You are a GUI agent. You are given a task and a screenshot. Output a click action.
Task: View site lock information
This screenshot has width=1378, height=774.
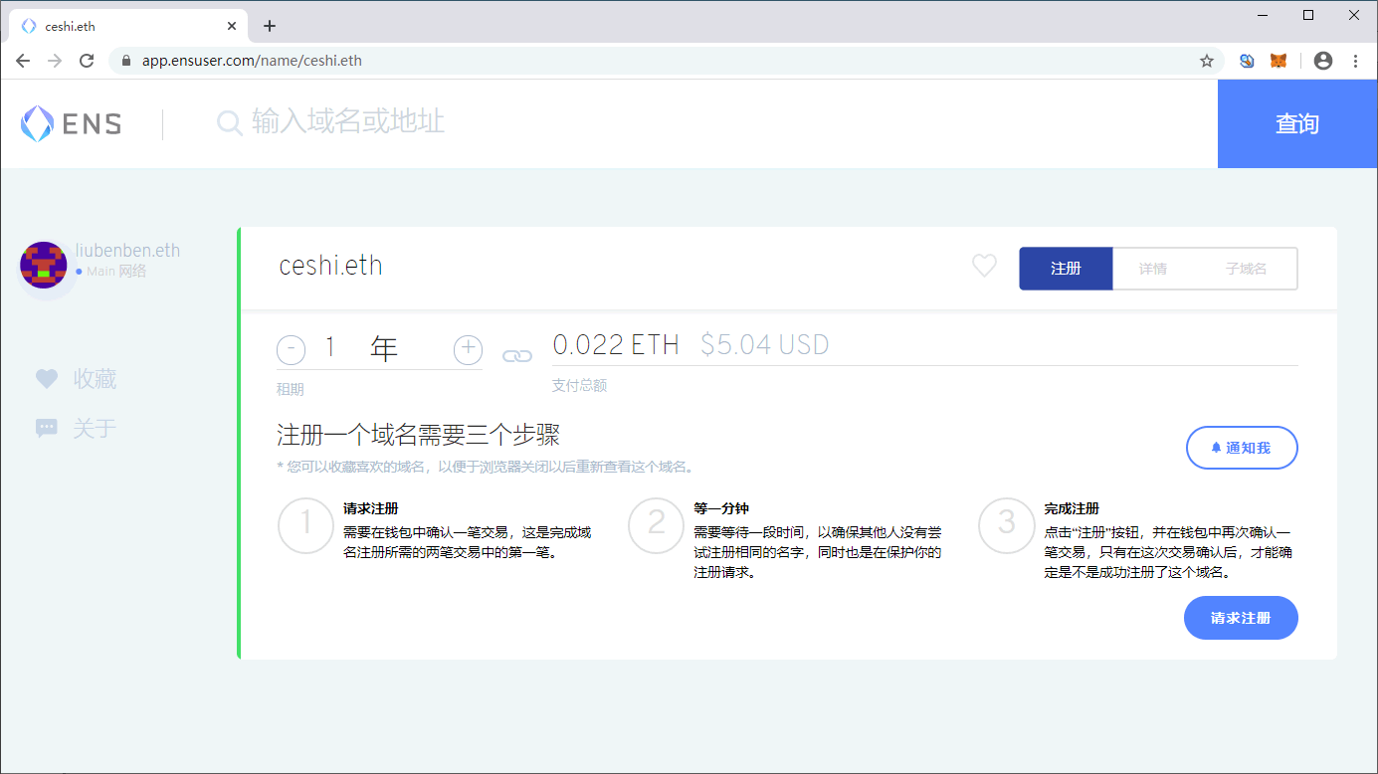125,61
